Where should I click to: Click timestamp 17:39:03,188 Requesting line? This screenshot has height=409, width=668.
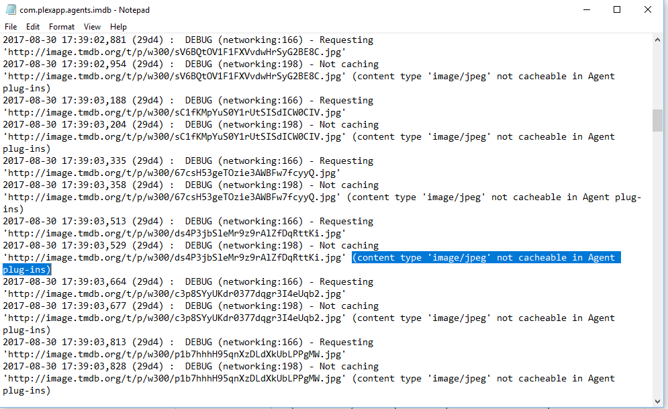click(188, 101)
